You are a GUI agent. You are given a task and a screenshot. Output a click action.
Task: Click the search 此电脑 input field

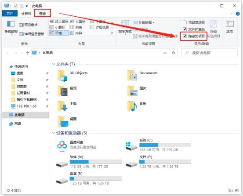(209, 53)
